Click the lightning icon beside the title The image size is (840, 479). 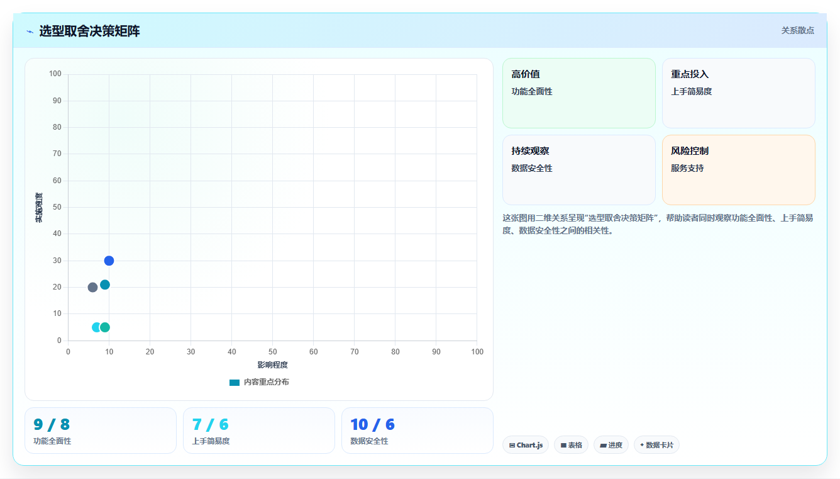click(x=30, y=31)
